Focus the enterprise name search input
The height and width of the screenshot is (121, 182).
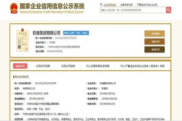pos(133,10)
